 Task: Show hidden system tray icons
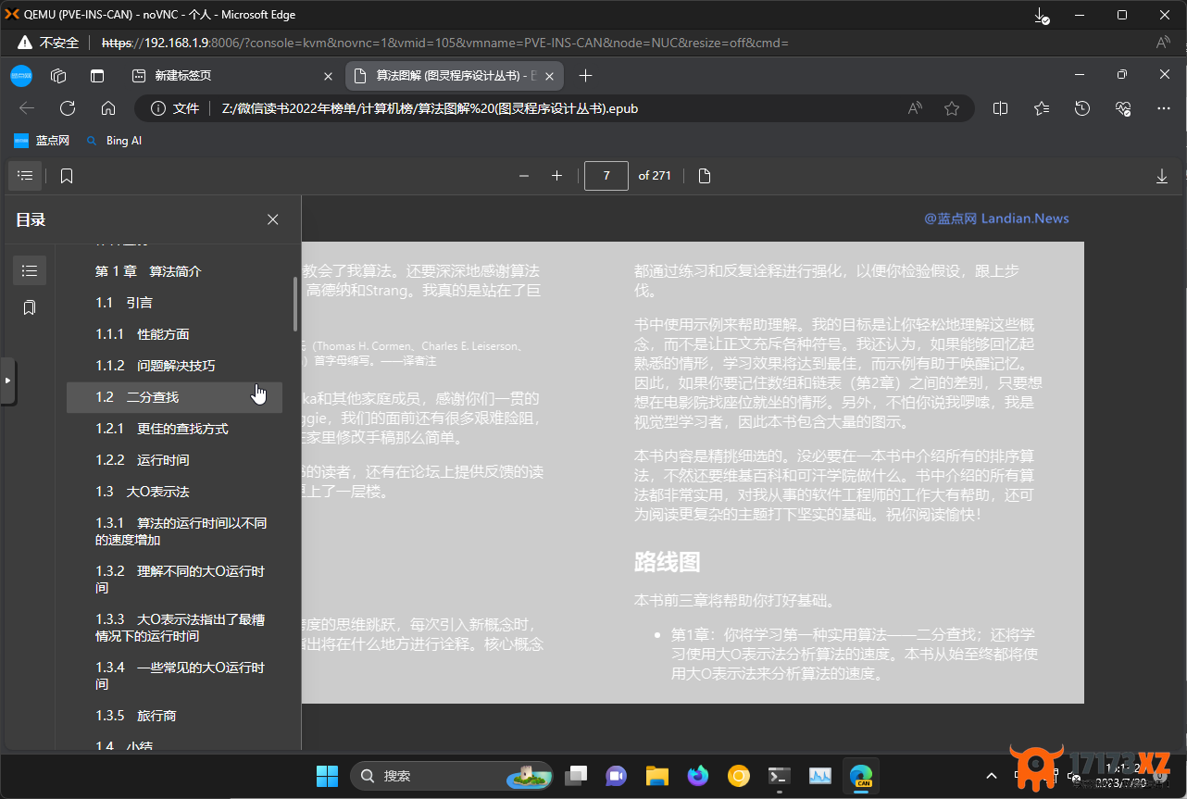click(x=991, y=776)
